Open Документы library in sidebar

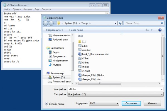pyautogui.click(x=59, y=56)
